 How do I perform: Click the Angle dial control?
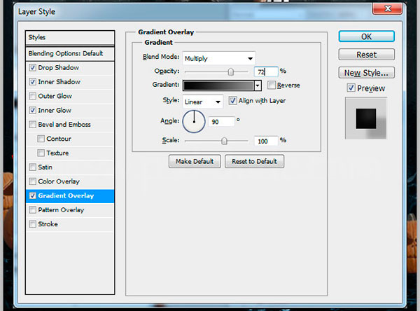click(194, 121)
